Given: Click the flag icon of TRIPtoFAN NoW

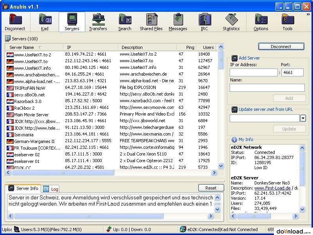Looking at the screenshot, I should pyautogui.click(x=10, y=88).
